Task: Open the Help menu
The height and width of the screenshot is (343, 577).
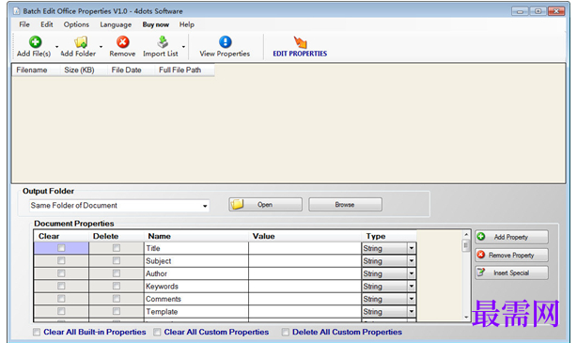Action: click(x=187, y=24)
